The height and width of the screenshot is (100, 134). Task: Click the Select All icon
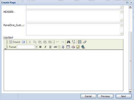pos(80,42)
